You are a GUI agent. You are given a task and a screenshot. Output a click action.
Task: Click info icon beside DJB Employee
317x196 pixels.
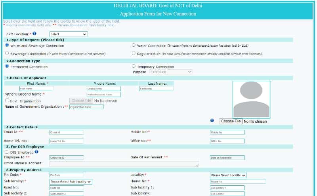tap(36, 152)
